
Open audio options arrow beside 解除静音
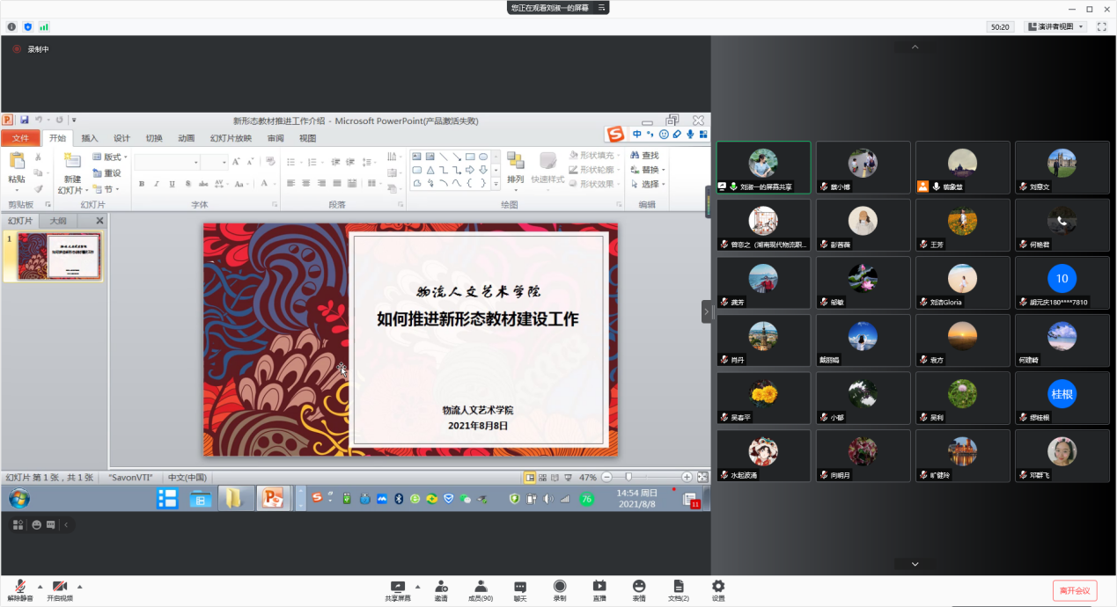(39, 586)
